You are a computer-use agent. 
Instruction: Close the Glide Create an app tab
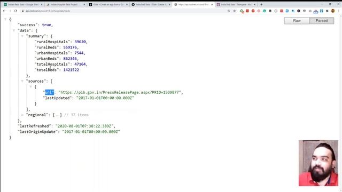(x=127, y=4)
